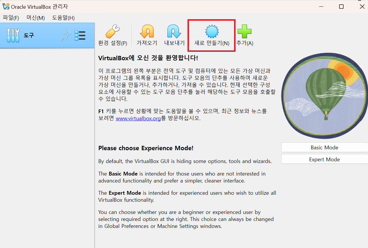Close the VirtualBox Manager window
Image resolution: width=368 pixels, height=248 pixels.
click(362, 6)
